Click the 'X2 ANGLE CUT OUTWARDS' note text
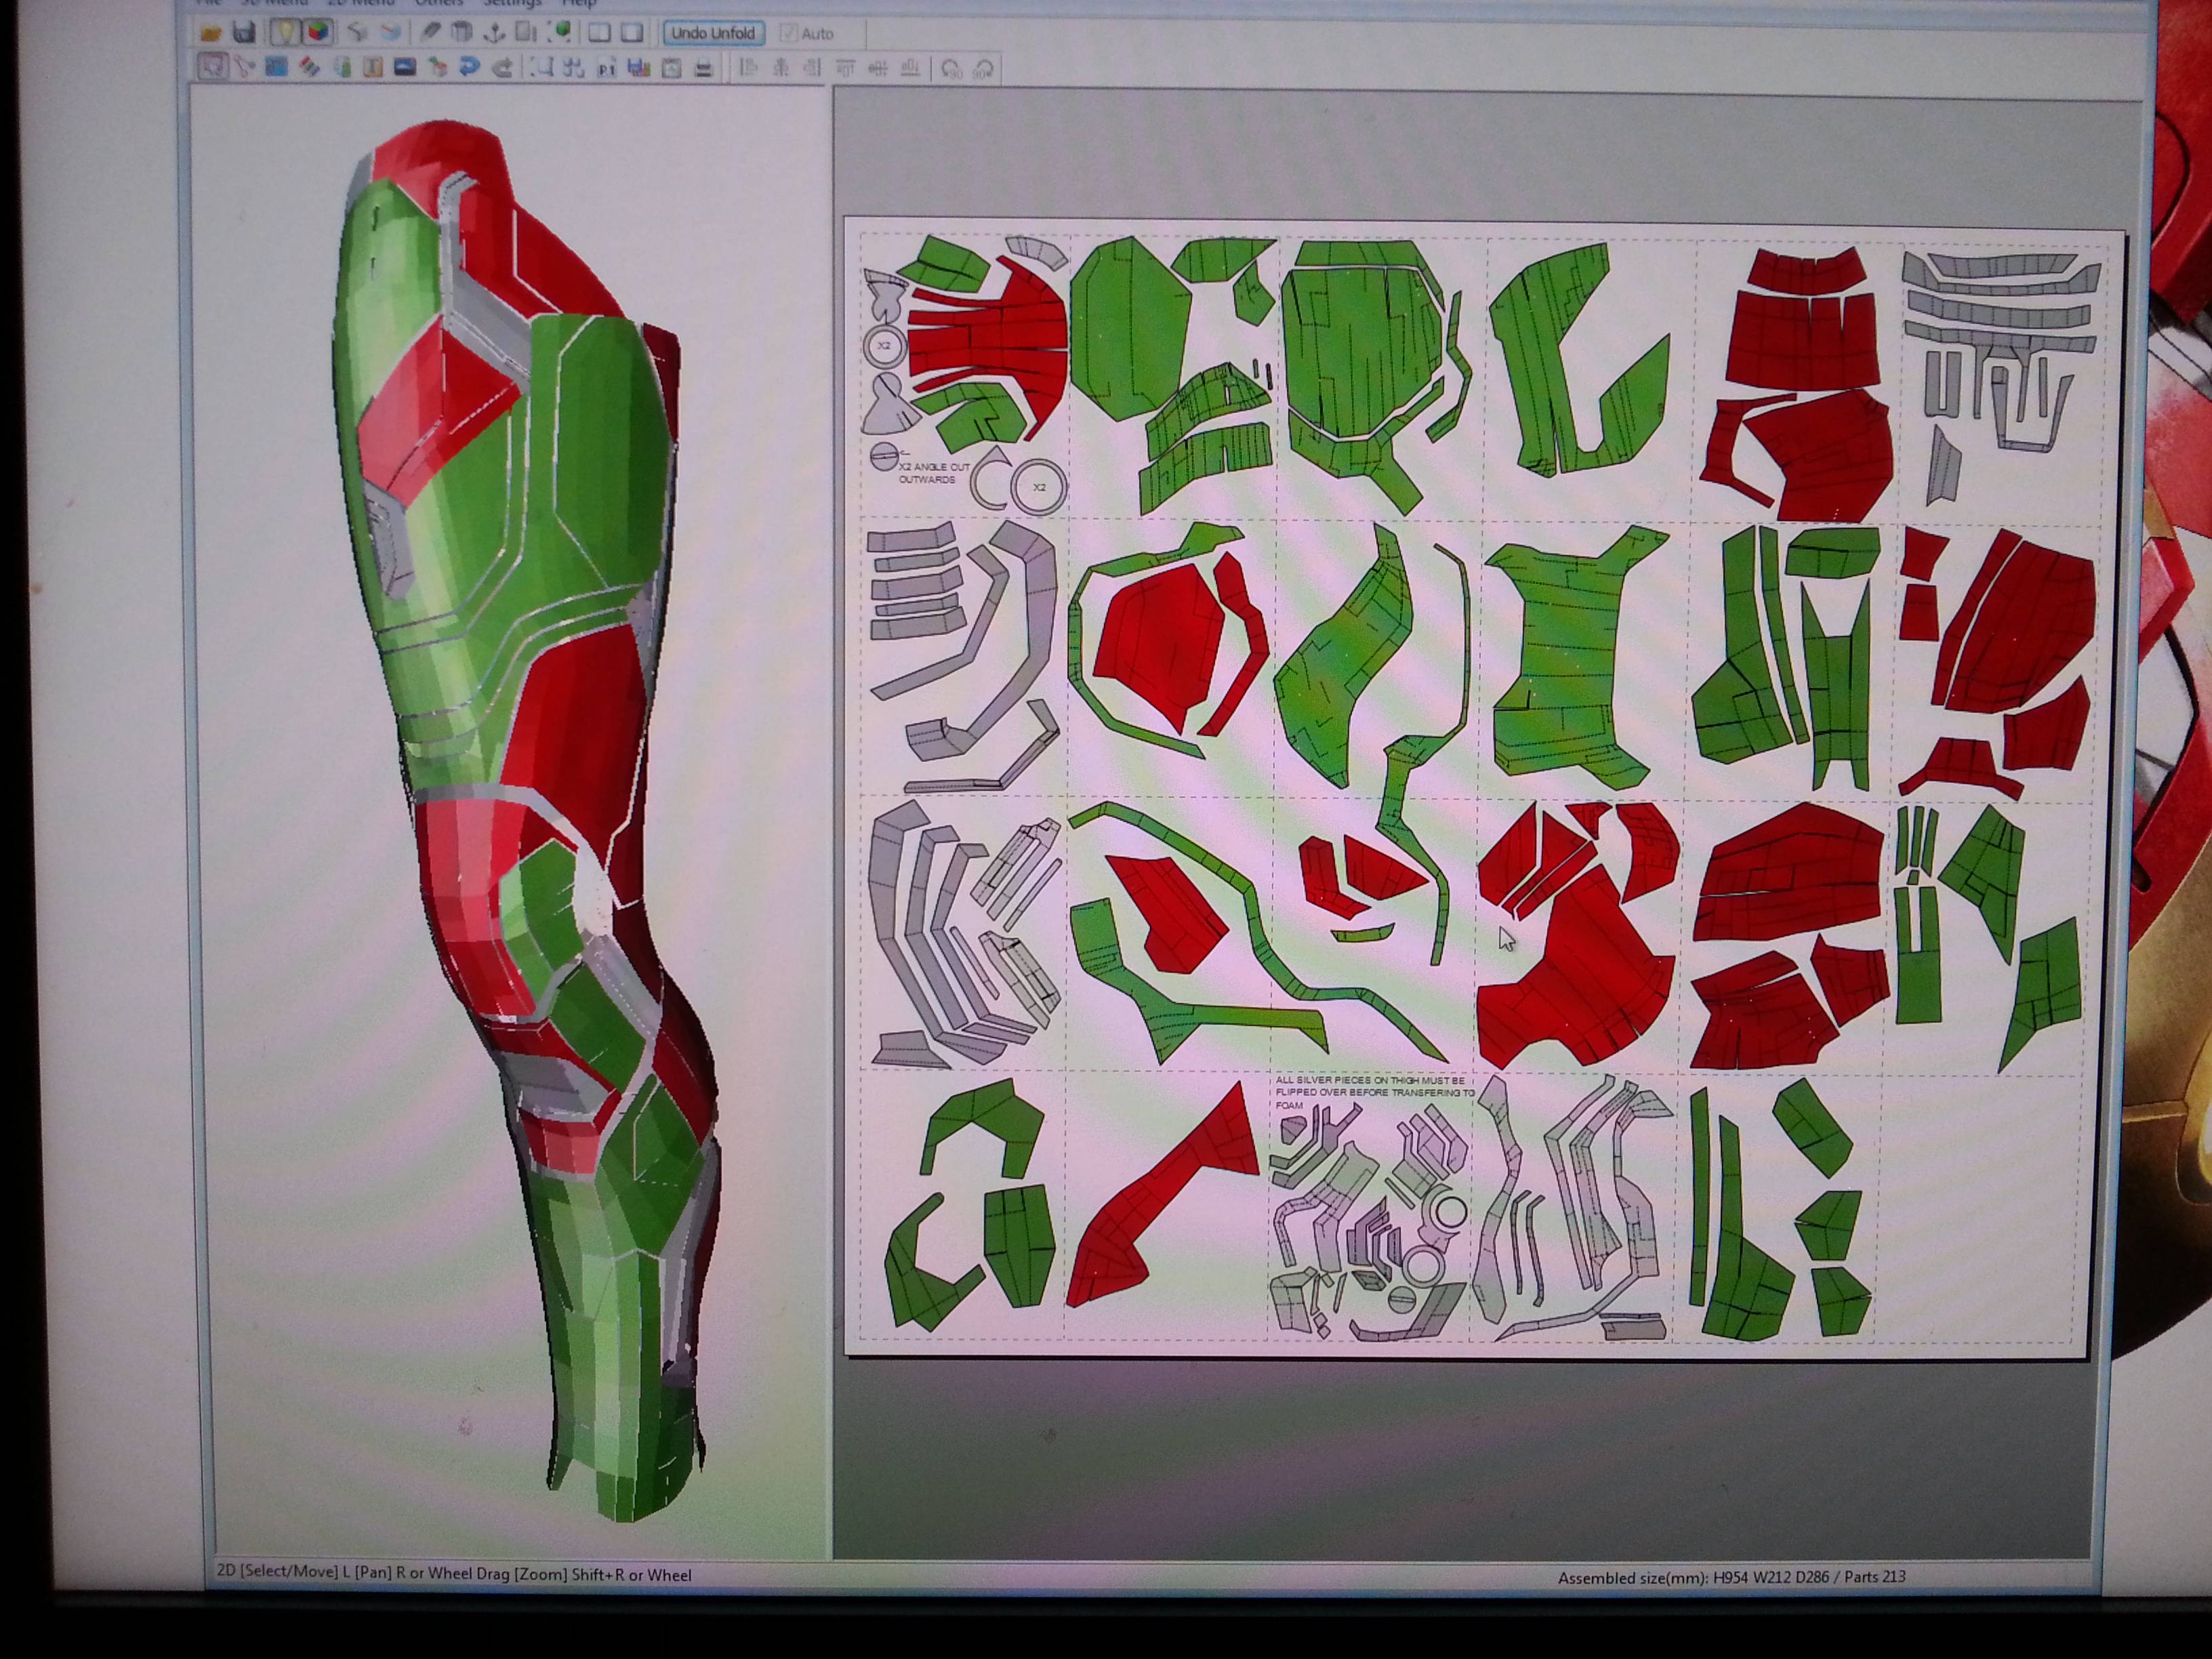The width and height of the screenshot is (2212, 1659). click(x=934, y=473)
